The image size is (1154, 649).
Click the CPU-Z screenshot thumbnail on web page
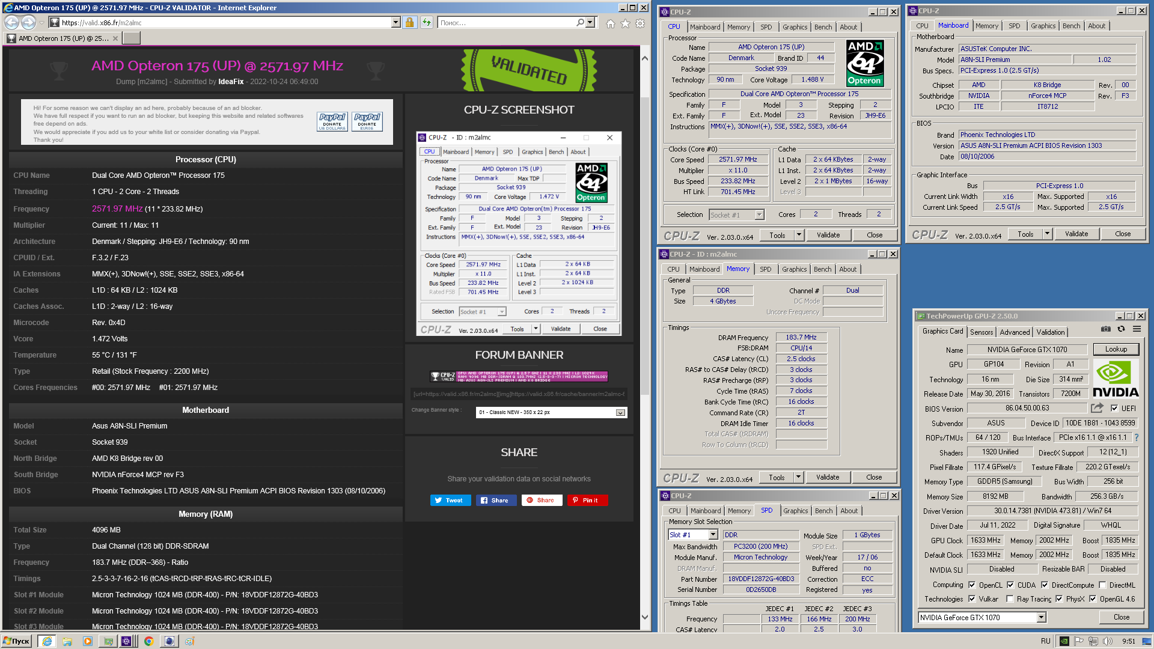point(519,233)
